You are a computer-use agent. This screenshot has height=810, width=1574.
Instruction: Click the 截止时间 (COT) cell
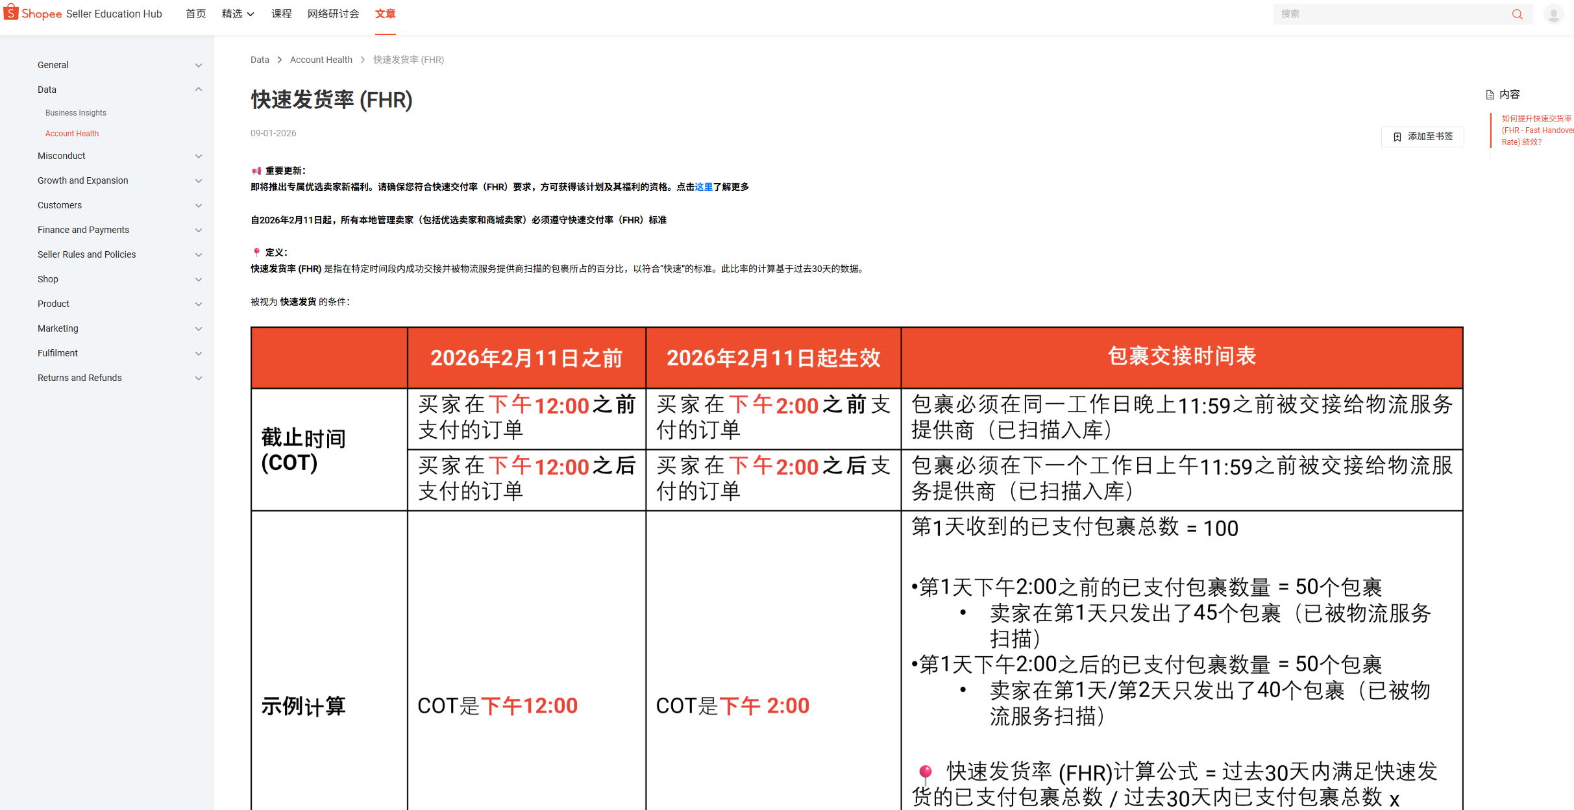(329, 450)
